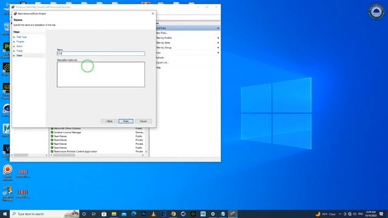The height and width of the screenshot is (218, 388).
Task: Select the Profile step in Steps list
Action: pos(19,51)
